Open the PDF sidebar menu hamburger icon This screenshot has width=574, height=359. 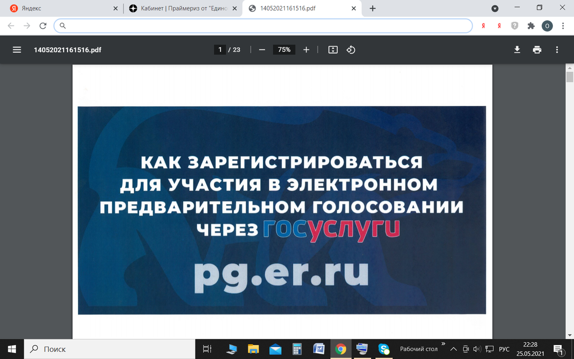(17, 49)
